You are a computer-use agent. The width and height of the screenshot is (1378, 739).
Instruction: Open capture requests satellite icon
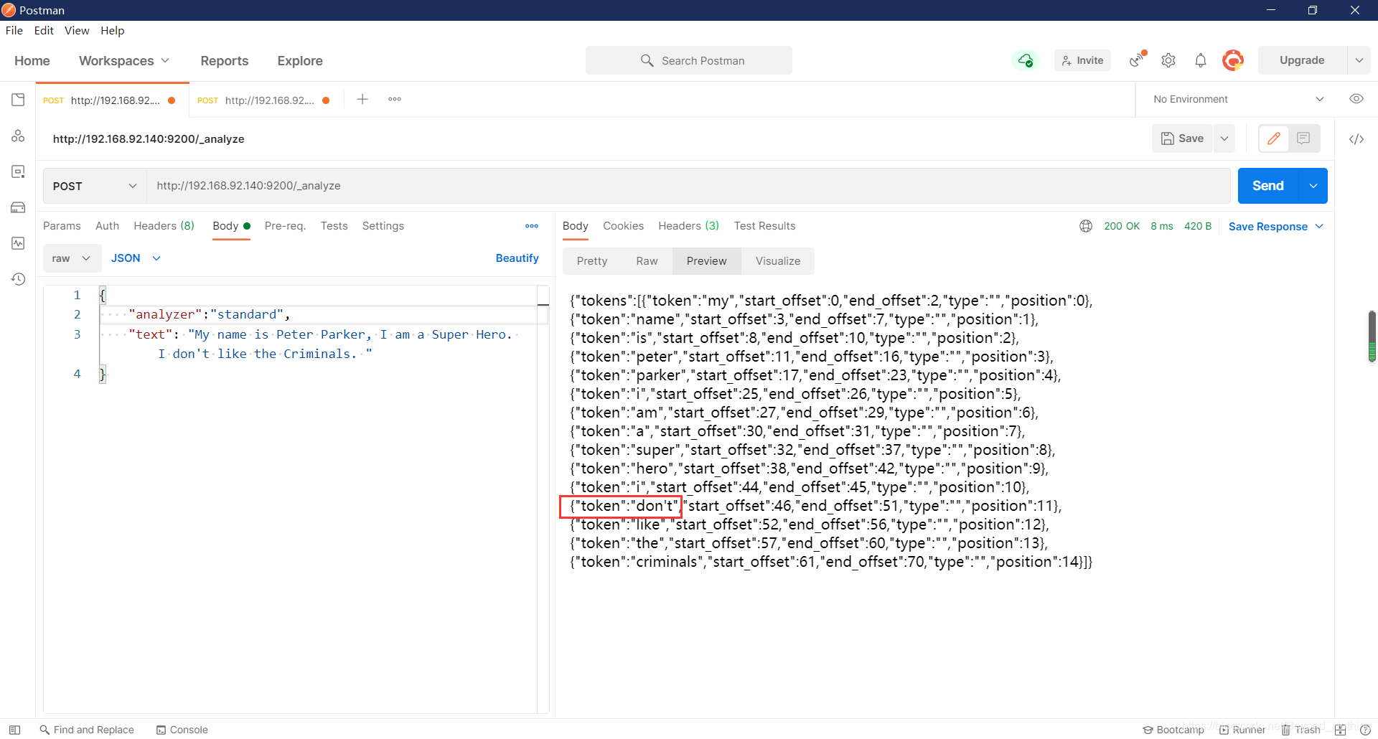1138,60
